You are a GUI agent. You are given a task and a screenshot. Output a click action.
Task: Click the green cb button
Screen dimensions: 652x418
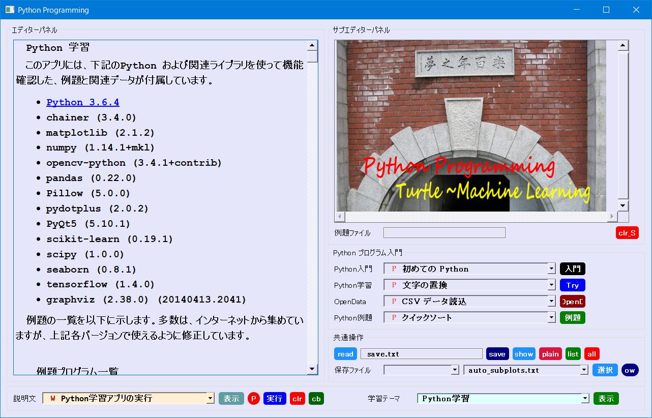[316, 398]
